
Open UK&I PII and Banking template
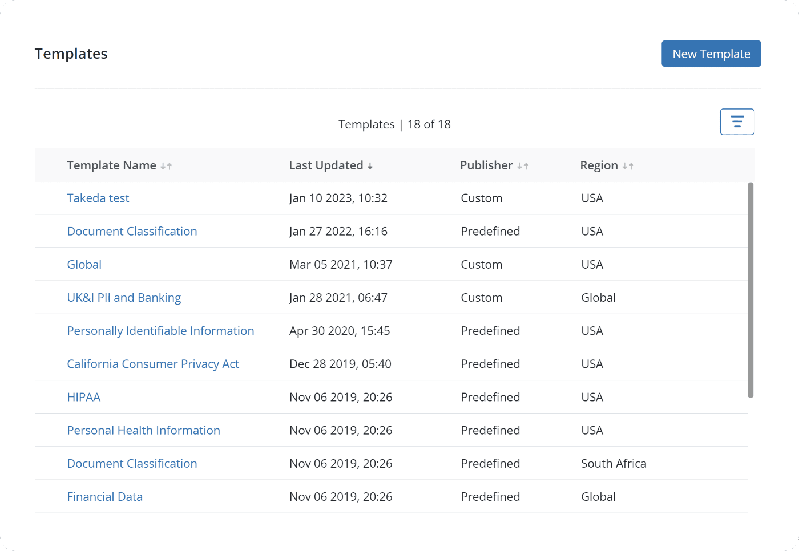pyautogui.click(x=124, y=298)
